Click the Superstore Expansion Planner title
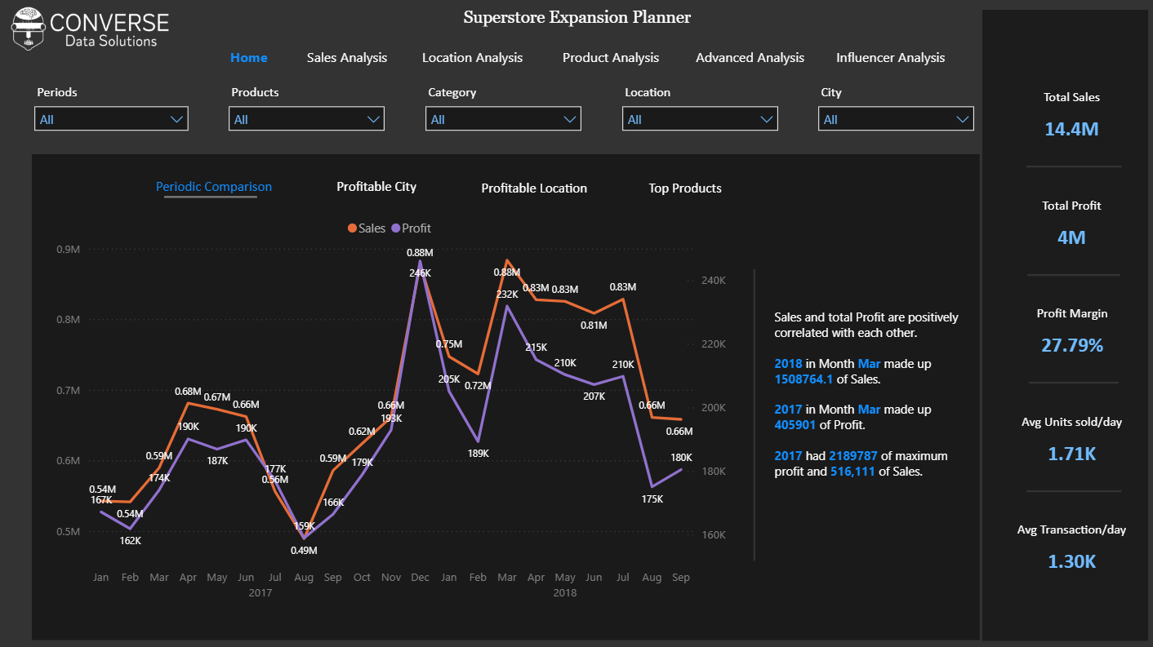The image size is (1153, 647). 577,17
